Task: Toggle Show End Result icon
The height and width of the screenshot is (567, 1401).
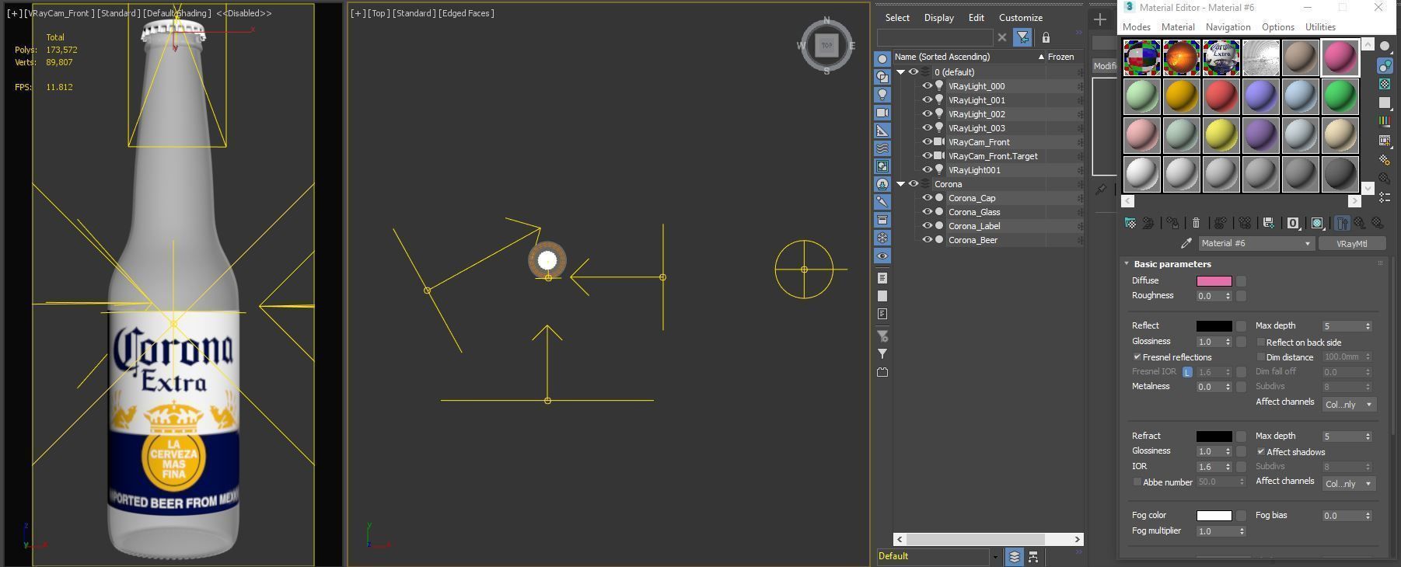Action: point(1343,223)
